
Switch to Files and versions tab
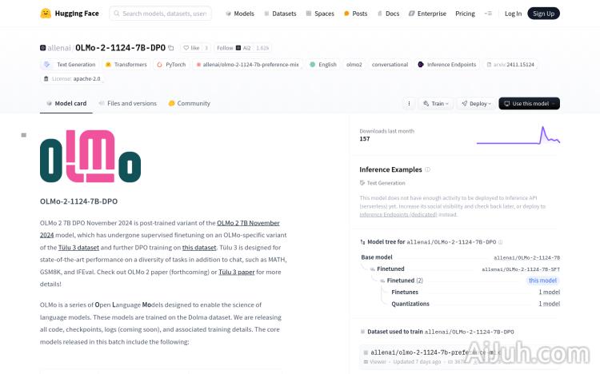[127, 103]
